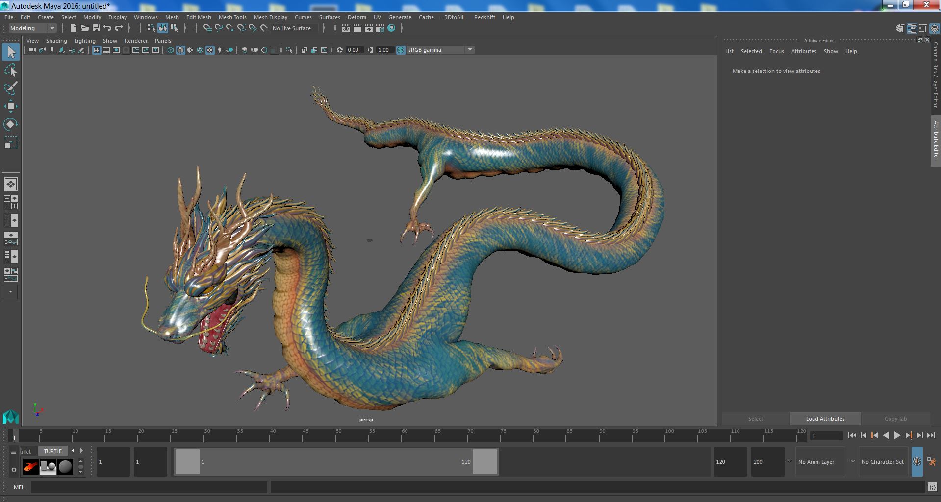The width and height of the screenshot is (941, 502).
Task: Switch to the TURTLE shelf tab
Action: [53, 451]
